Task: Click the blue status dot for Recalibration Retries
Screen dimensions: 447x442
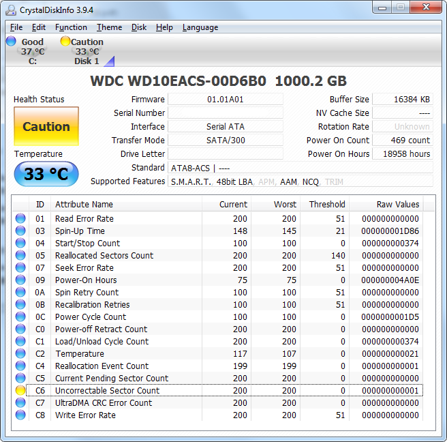Action: (x=20, y=304)
